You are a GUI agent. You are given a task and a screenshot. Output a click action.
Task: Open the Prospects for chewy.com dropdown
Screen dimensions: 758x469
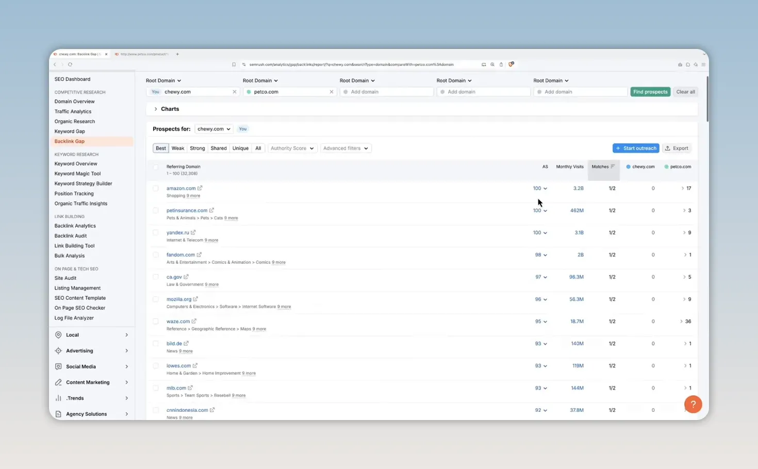(x=213, y=129)
